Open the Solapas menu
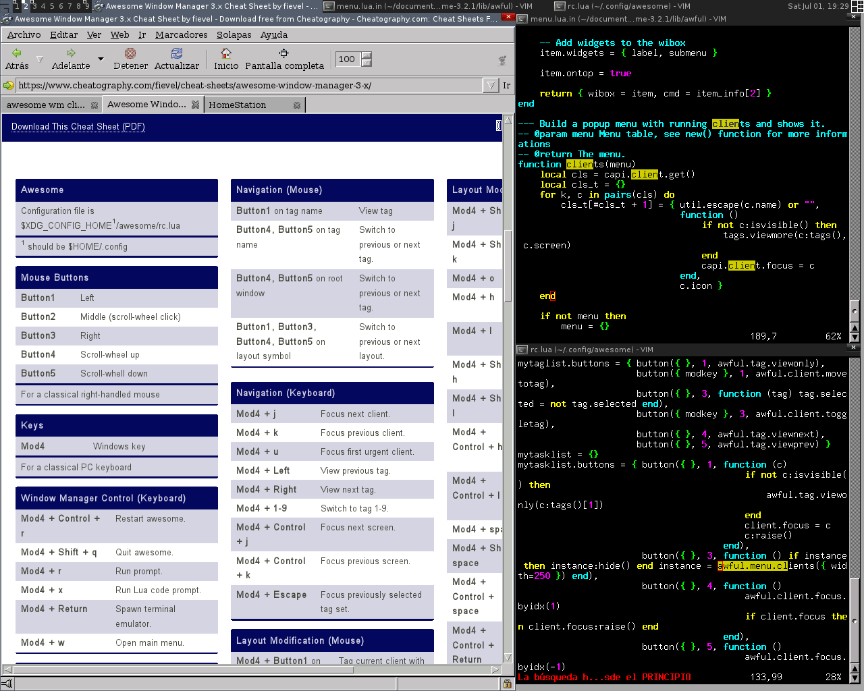Viewport: 864px width, 691px height. [234, 34]
